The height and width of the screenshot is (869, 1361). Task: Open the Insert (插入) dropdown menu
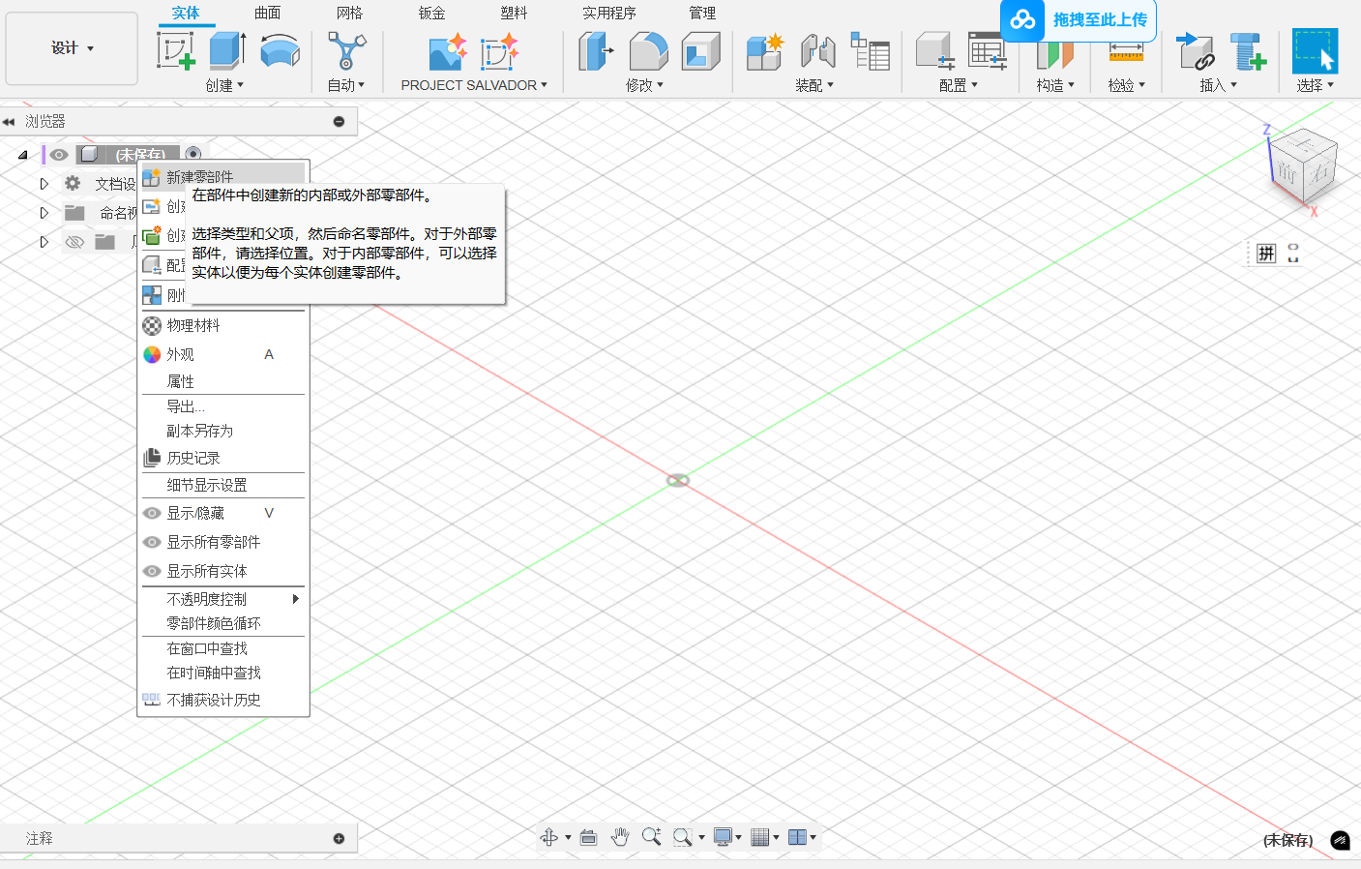[x=1219, y=85]
